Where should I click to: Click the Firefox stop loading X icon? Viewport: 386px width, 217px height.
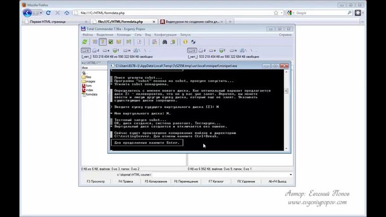[x=58, y=13]
